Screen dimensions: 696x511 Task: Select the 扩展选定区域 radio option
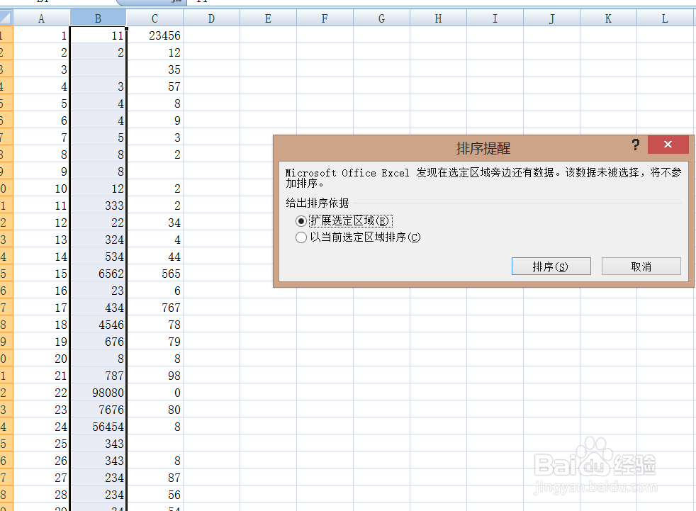[301, 220]
